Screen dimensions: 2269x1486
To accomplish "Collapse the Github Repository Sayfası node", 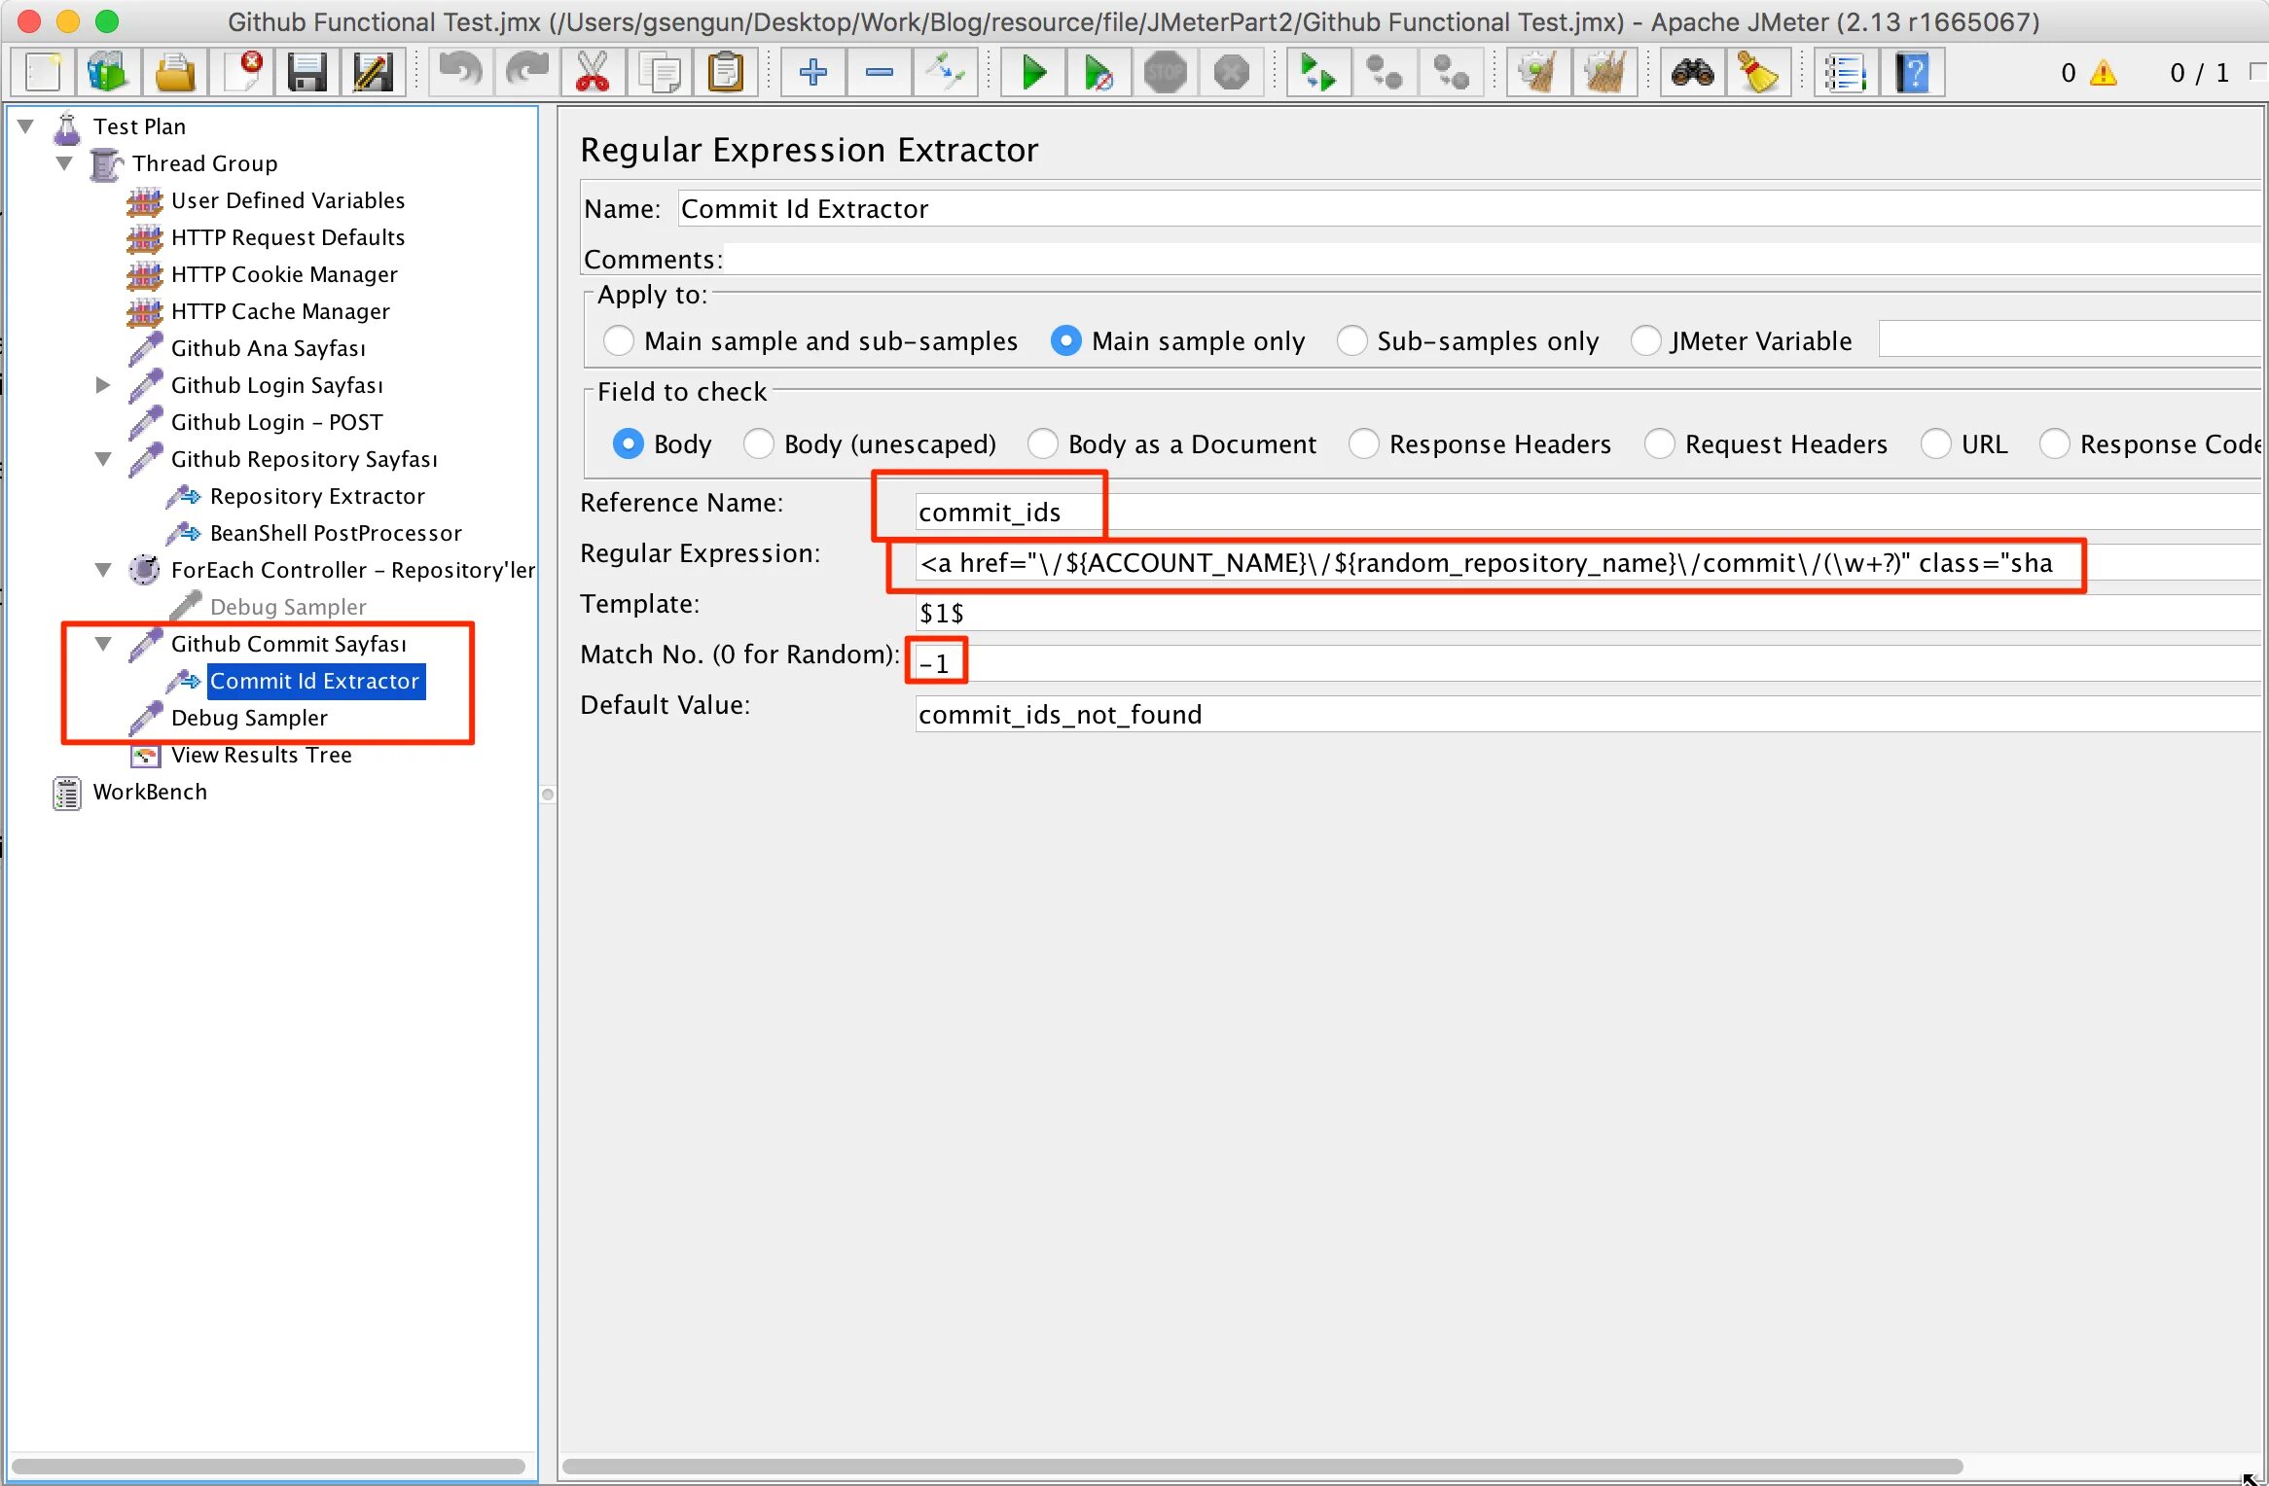I will coord(103,459).
